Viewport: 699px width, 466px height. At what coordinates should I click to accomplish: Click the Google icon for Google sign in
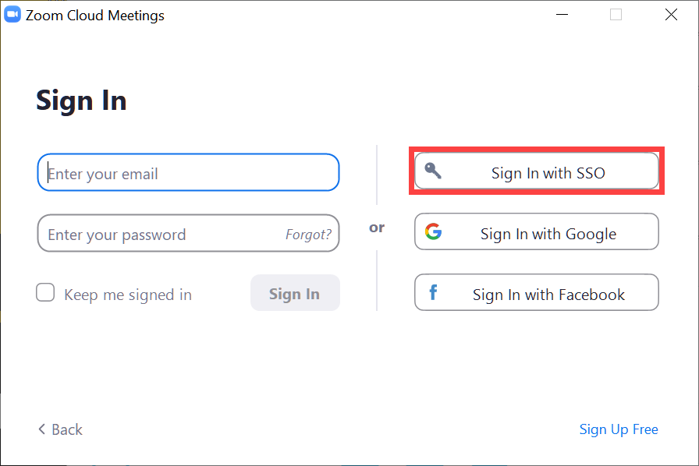[x=434, y=231]
